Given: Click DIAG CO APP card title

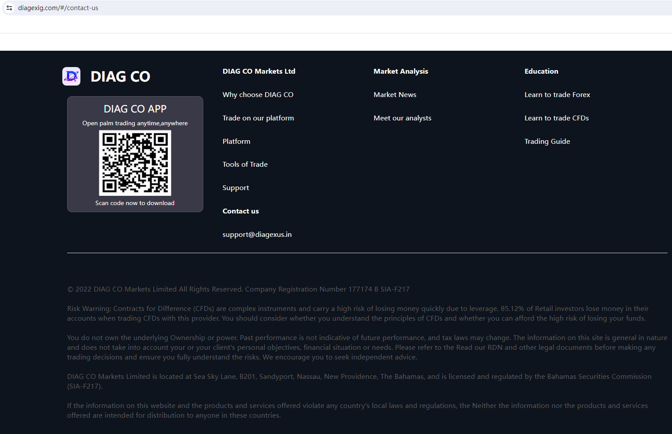Looking at the screenshot, I should click(x=135, y=109).
